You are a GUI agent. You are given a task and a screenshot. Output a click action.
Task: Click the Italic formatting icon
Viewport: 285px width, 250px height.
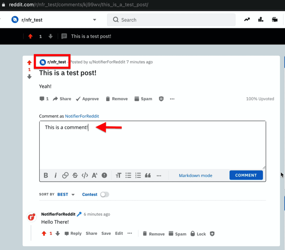click(56, 175)
